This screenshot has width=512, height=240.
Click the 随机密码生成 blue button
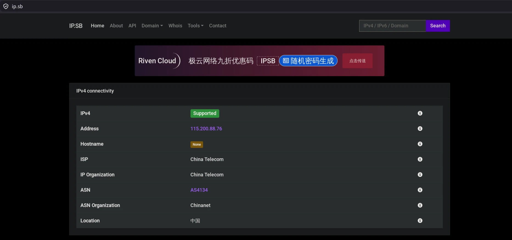coord(308,61)
